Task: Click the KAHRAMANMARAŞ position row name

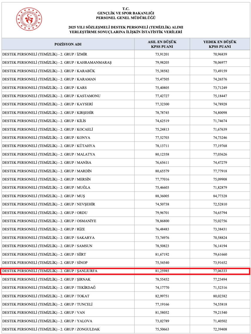Action: tap(57, 63)
